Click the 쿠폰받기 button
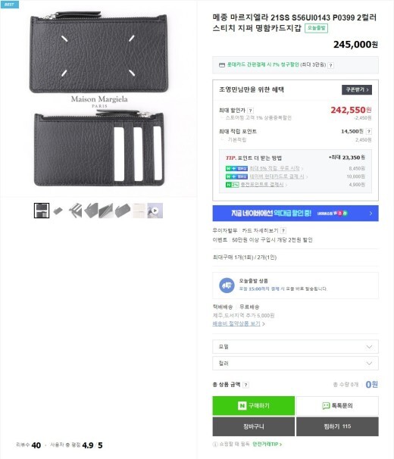The image size is (394, 459). click(357, 89)
